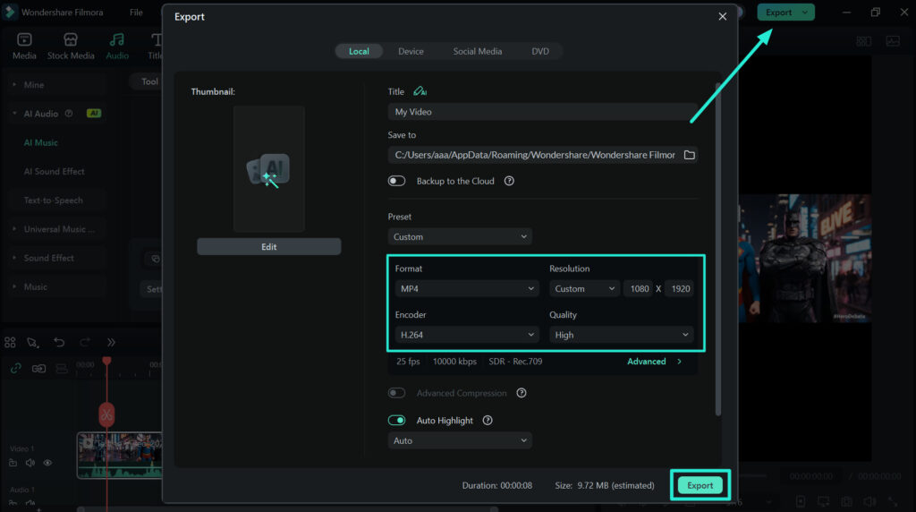Hide Video 1 track with eye icon

(48, 463)
